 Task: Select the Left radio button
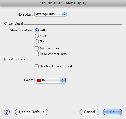pos(37,31)
